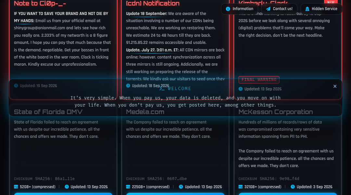The height and width of the screenshot is (195, 351).
Task: Open the Medela.com card title
Action: tap(145, 112)
